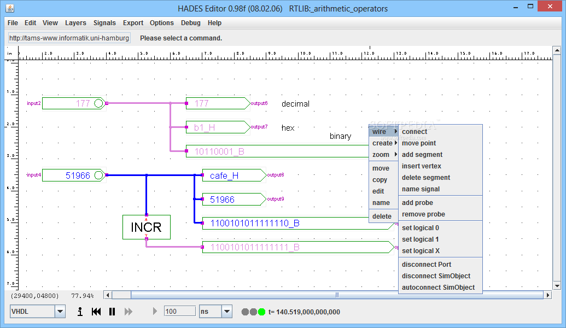The width and height of the screenshot is (566, 328).
Task: Open the Debug menu
Action: [191, 23]
